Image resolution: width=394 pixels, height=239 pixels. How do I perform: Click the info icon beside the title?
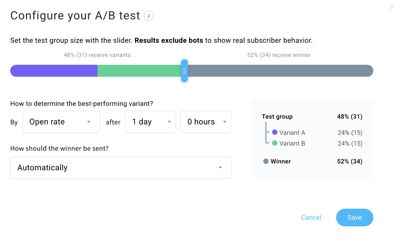coord(149,16)
